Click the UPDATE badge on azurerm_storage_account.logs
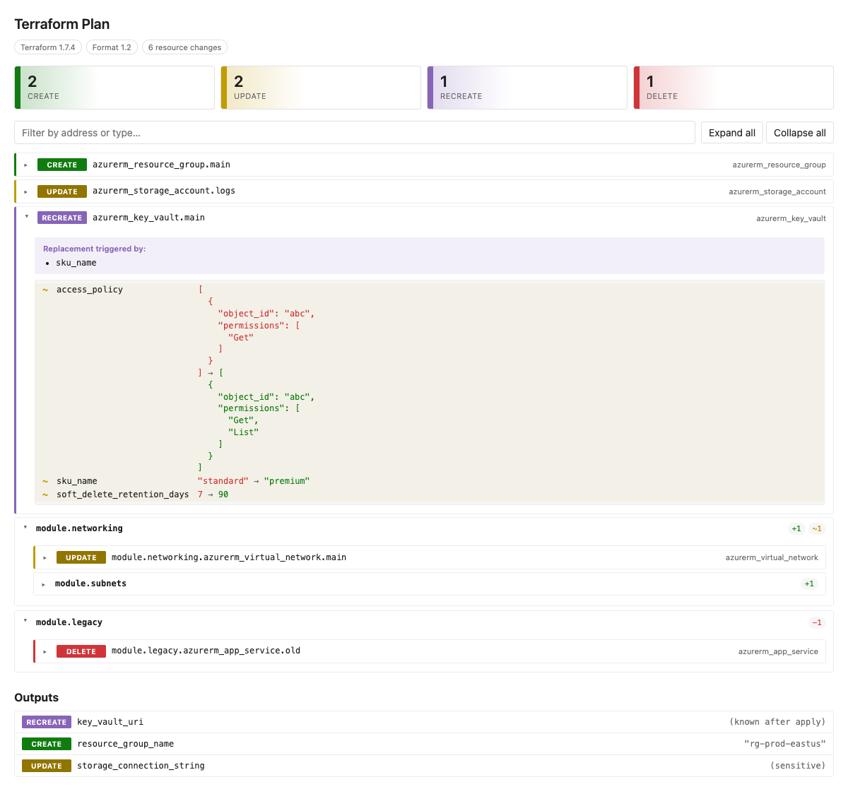 coord(62,191)
